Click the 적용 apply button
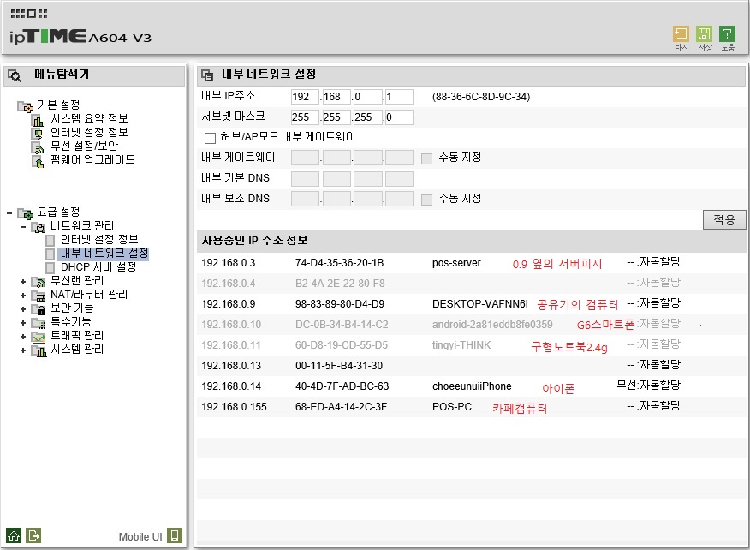The image size is (750, 550). pyautogui.click(x=724, y=219)
